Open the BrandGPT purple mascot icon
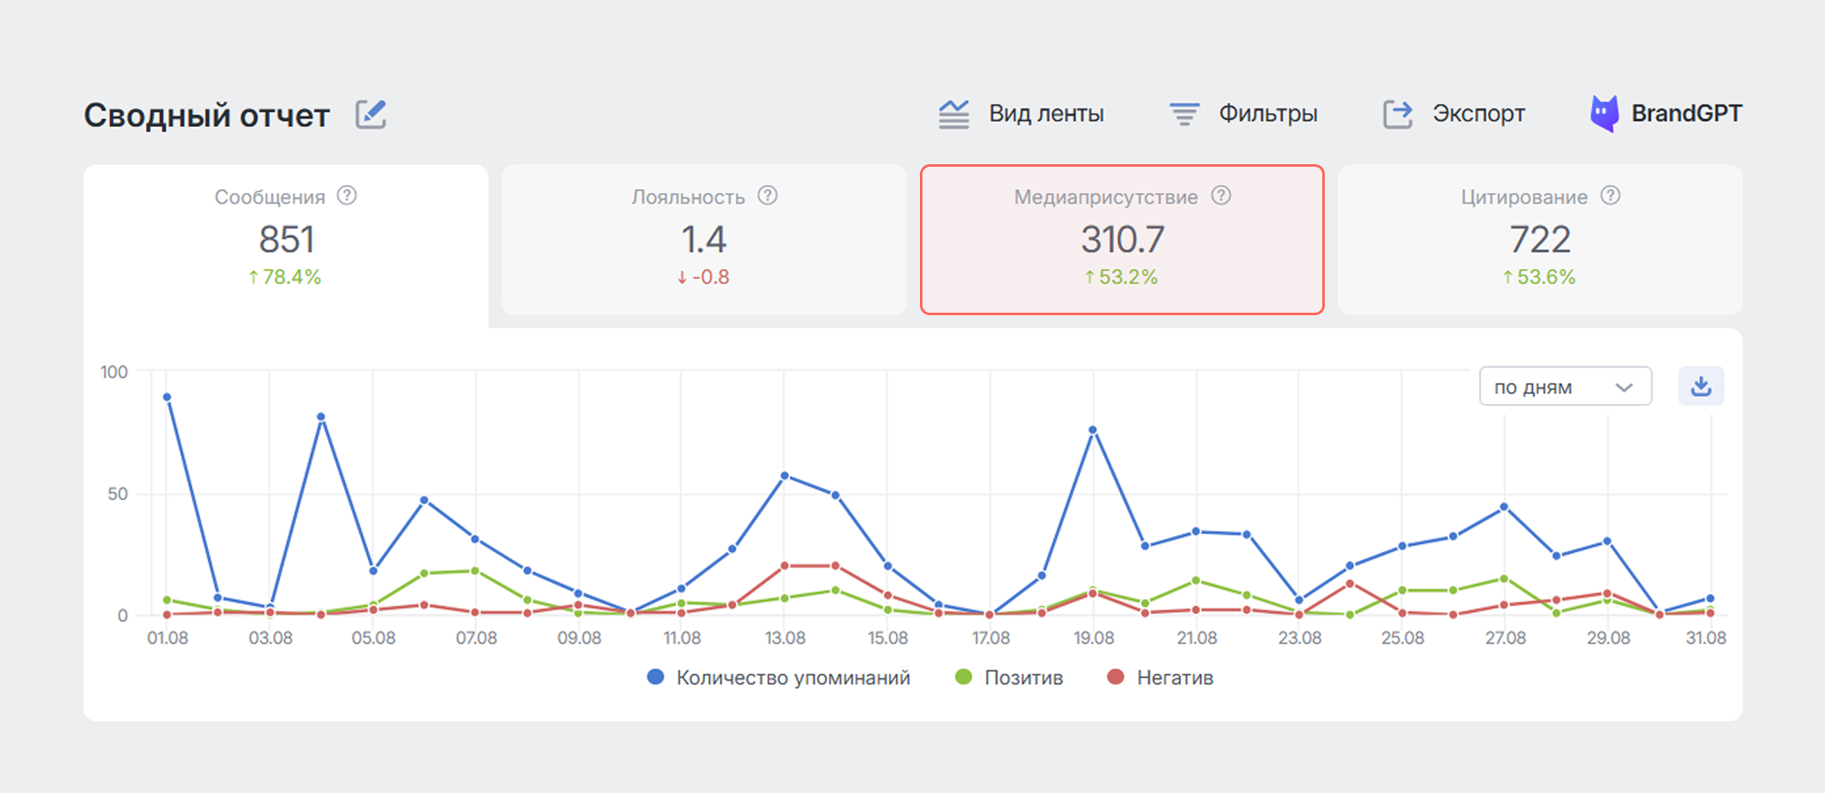 pyautogui.click(x=1604, y=114)
